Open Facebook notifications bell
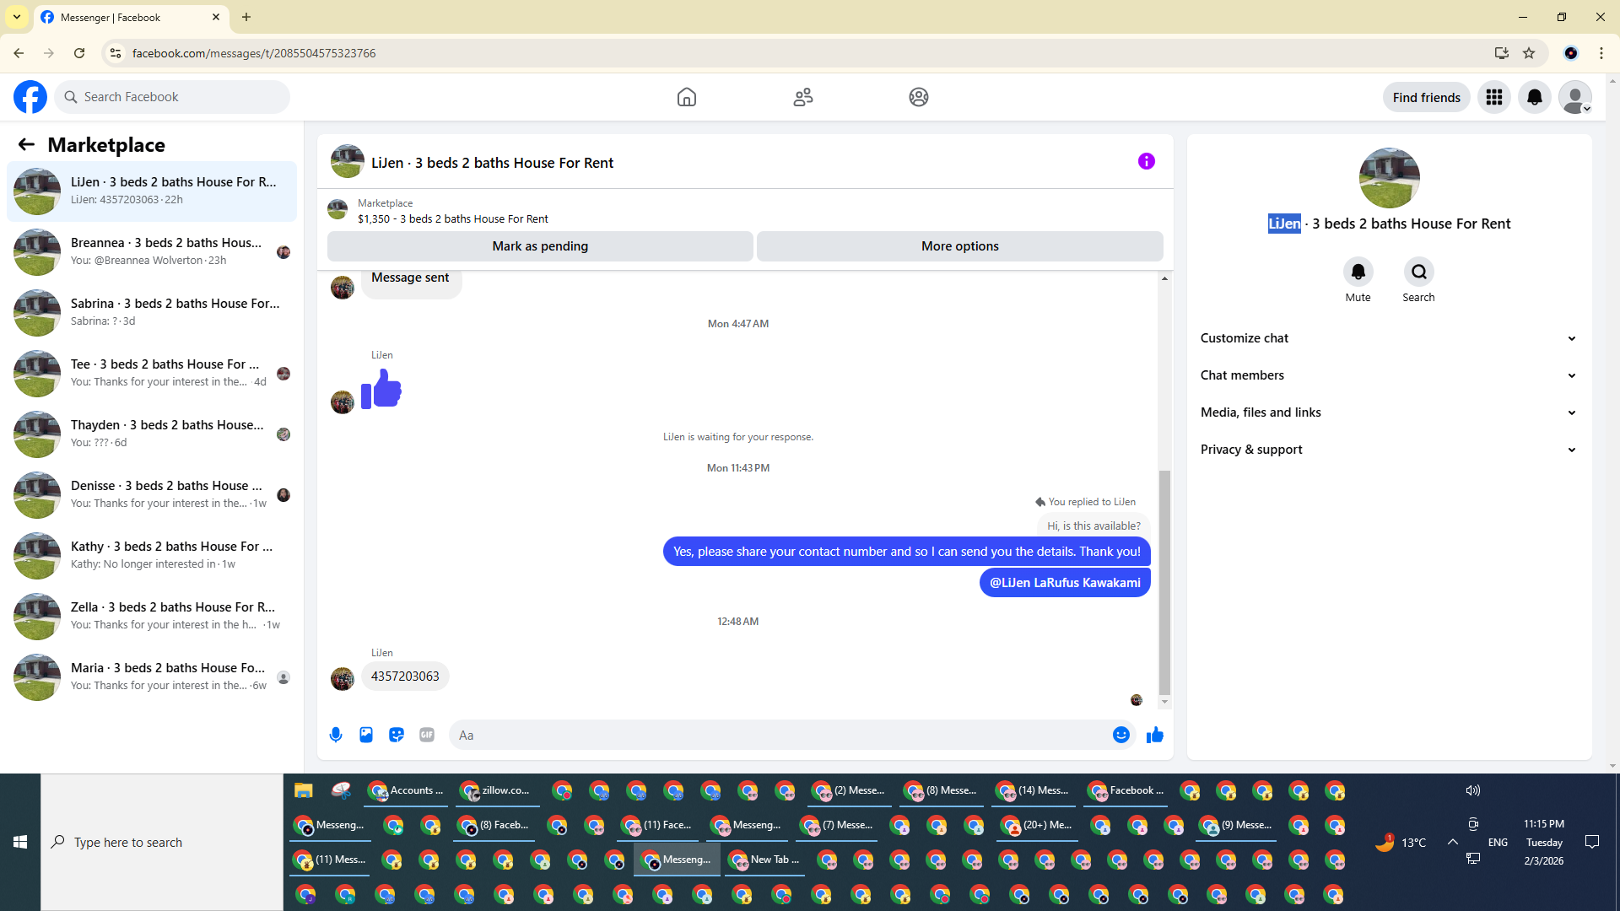Viewport: 1620px width, 911px height. pyautogui.click(x=1534, y=97)
